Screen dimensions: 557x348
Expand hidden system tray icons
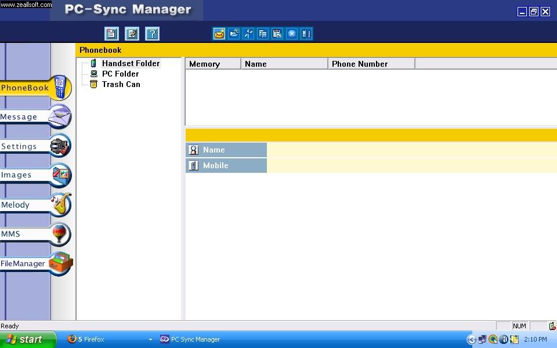coord(471,339)
